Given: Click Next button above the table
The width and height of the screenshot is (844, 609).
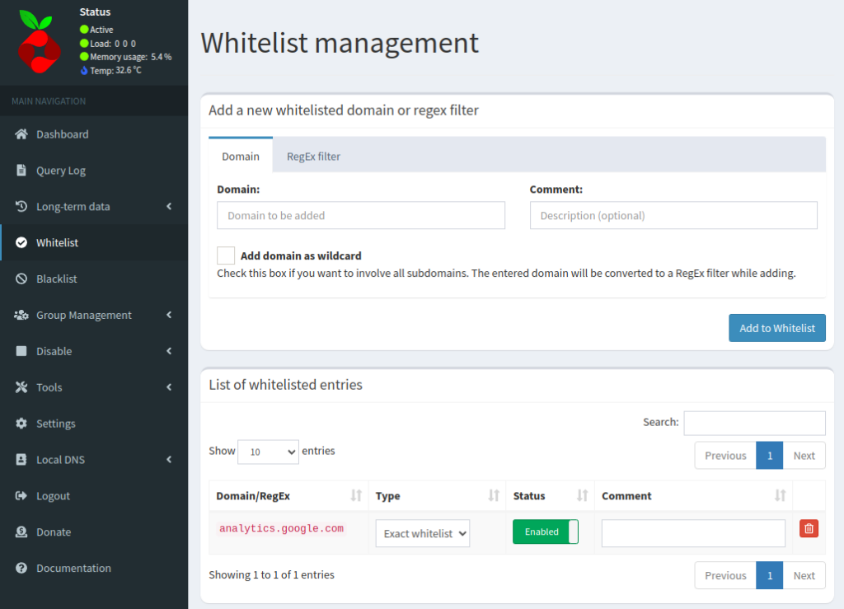Looking at the screenshot, I should point(804,456).
